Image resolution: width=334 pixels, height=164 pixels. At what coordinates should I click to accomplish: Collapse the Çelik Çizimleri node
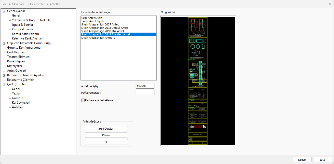pos(4,84)
